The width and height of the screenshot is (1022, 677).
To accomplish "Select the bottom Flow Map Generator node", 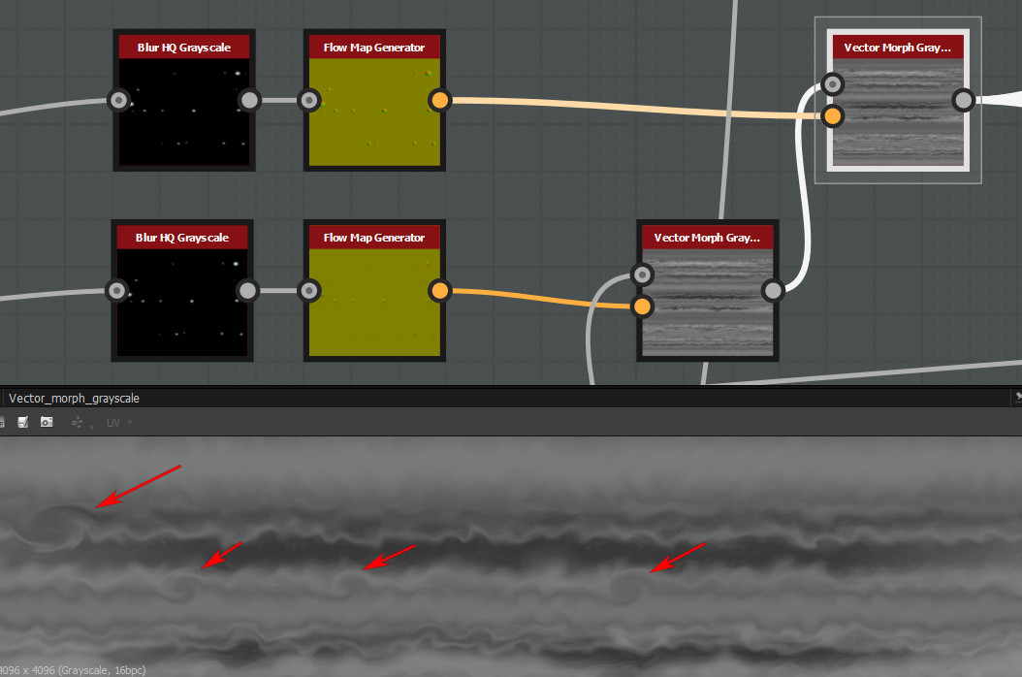I will tap(374, 290).
